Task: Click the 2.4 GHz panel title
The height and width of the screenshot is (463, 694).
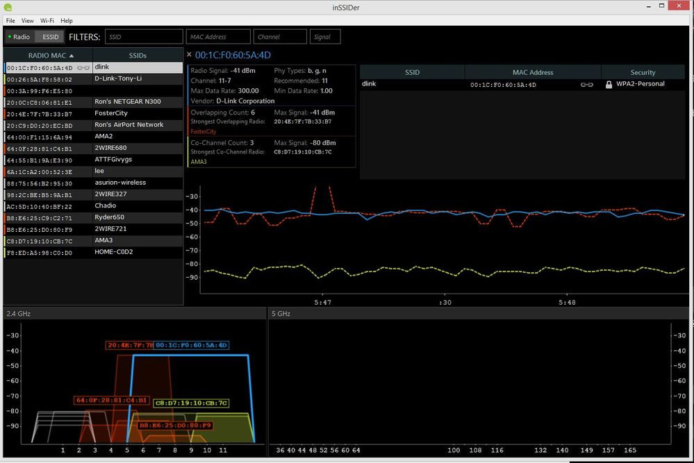Action: [x=19, y=314]
